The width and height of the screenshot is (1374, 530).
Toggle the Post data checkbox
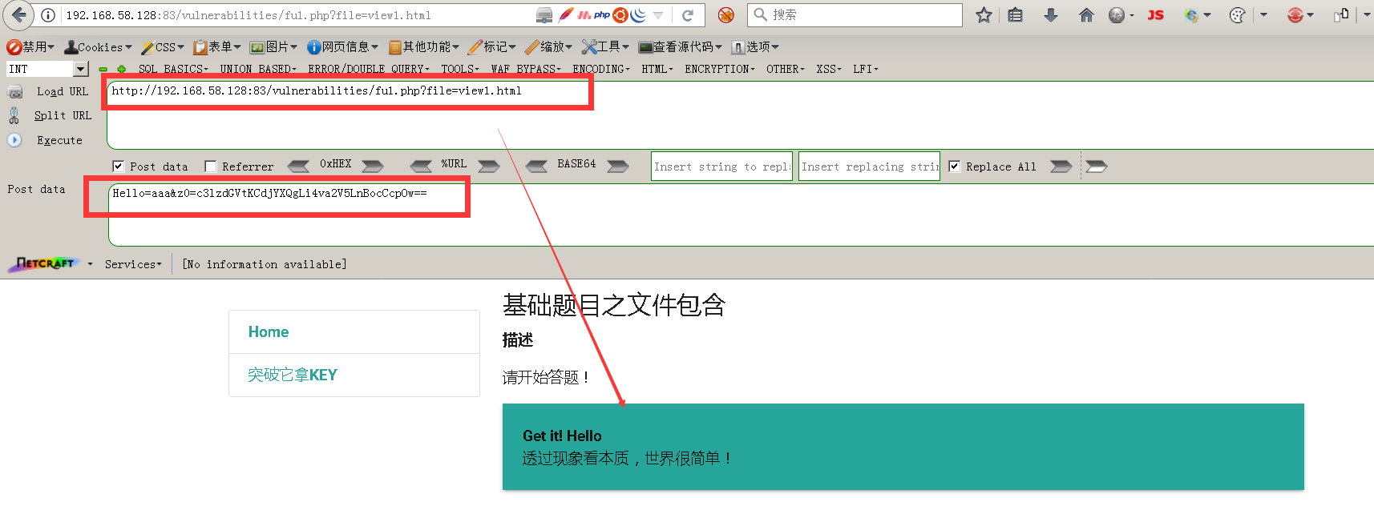[x=118, y=167]
